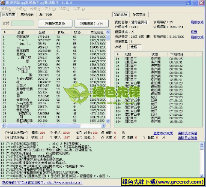Click log entry at 13:17:14

pyautogui.click(x=42, y=144)
